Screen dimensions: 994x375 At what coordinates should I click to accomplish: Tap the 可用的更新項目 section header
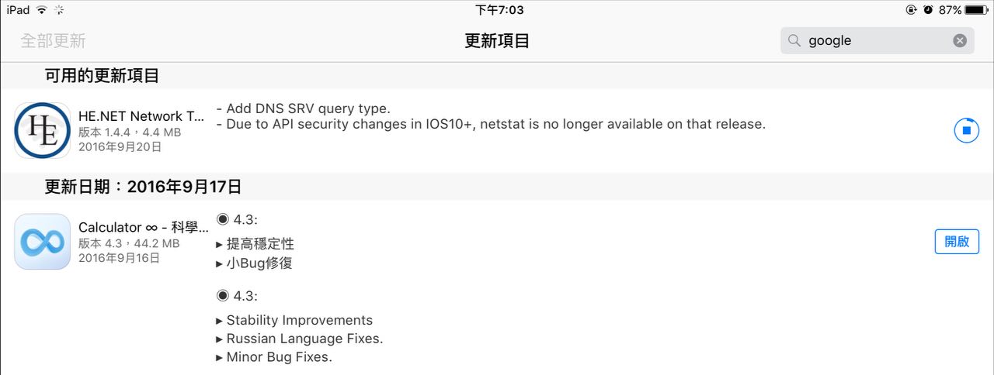[x=102, y=76]
